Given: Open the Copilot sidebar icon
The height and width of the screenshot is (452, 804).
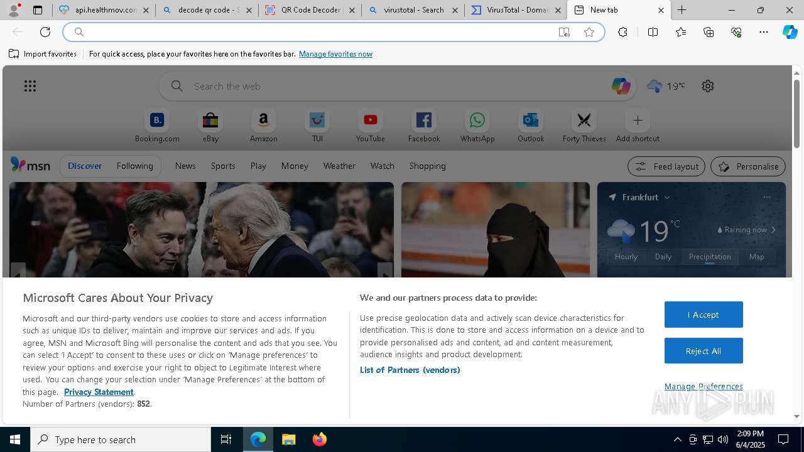Looking at the screenshot, I should [x=790, y=32].
